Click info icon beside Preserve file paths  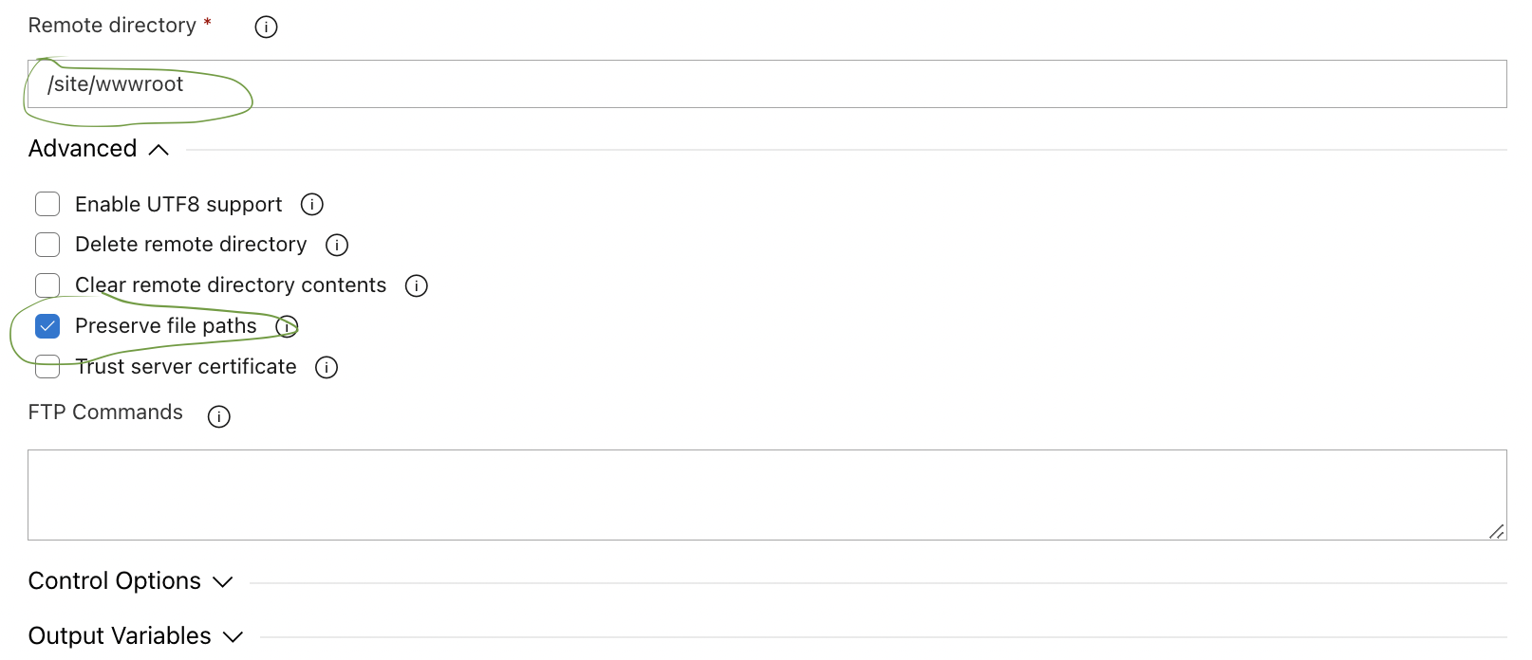pyautogui.click(x=287, y=326)
